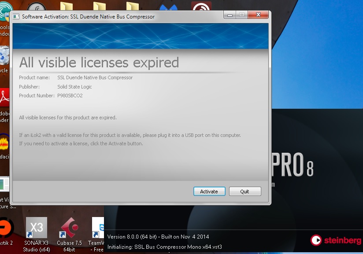Open Cubase 7.5 64bit desktop shortcut

pos(69,234)
